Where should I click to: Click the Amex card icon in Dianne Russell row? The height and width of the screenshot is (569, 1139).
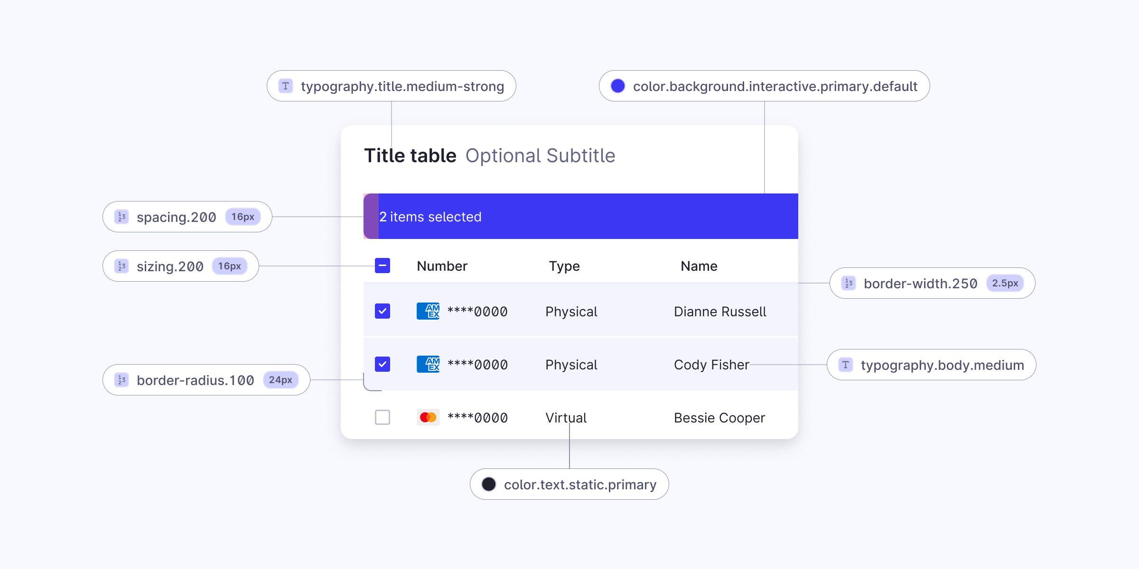(428, 311)
